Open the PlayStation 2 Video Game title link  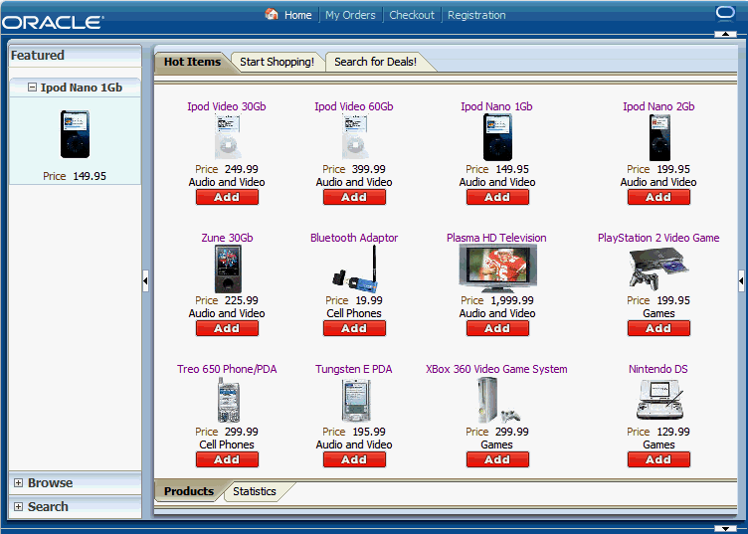coord(658,238)
